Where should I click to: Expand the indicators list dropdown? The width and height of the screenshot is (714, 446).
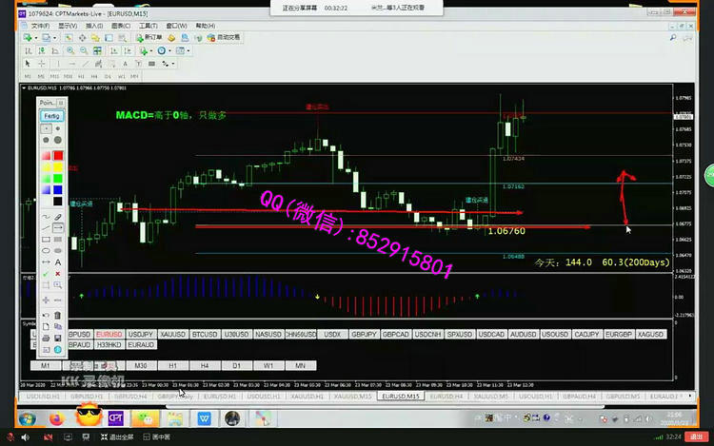(150, 50)
